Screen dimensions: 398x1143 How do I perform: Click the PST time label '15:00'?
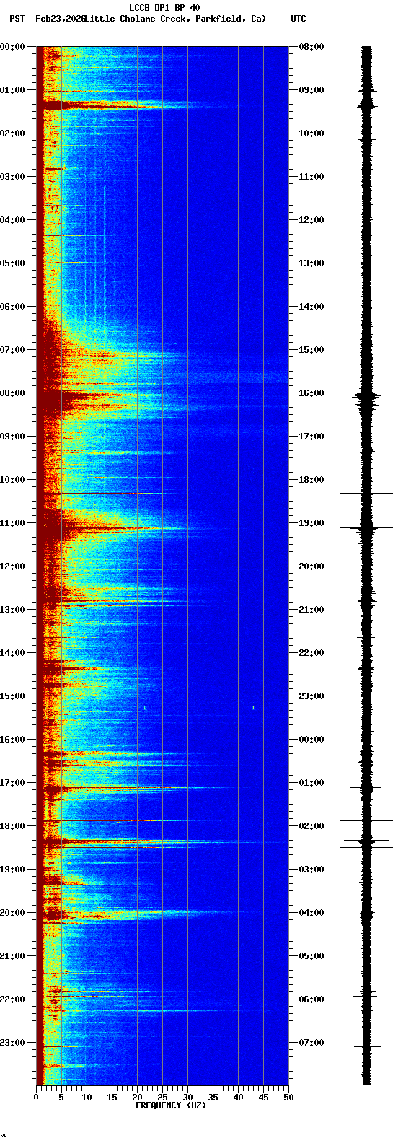12,696
